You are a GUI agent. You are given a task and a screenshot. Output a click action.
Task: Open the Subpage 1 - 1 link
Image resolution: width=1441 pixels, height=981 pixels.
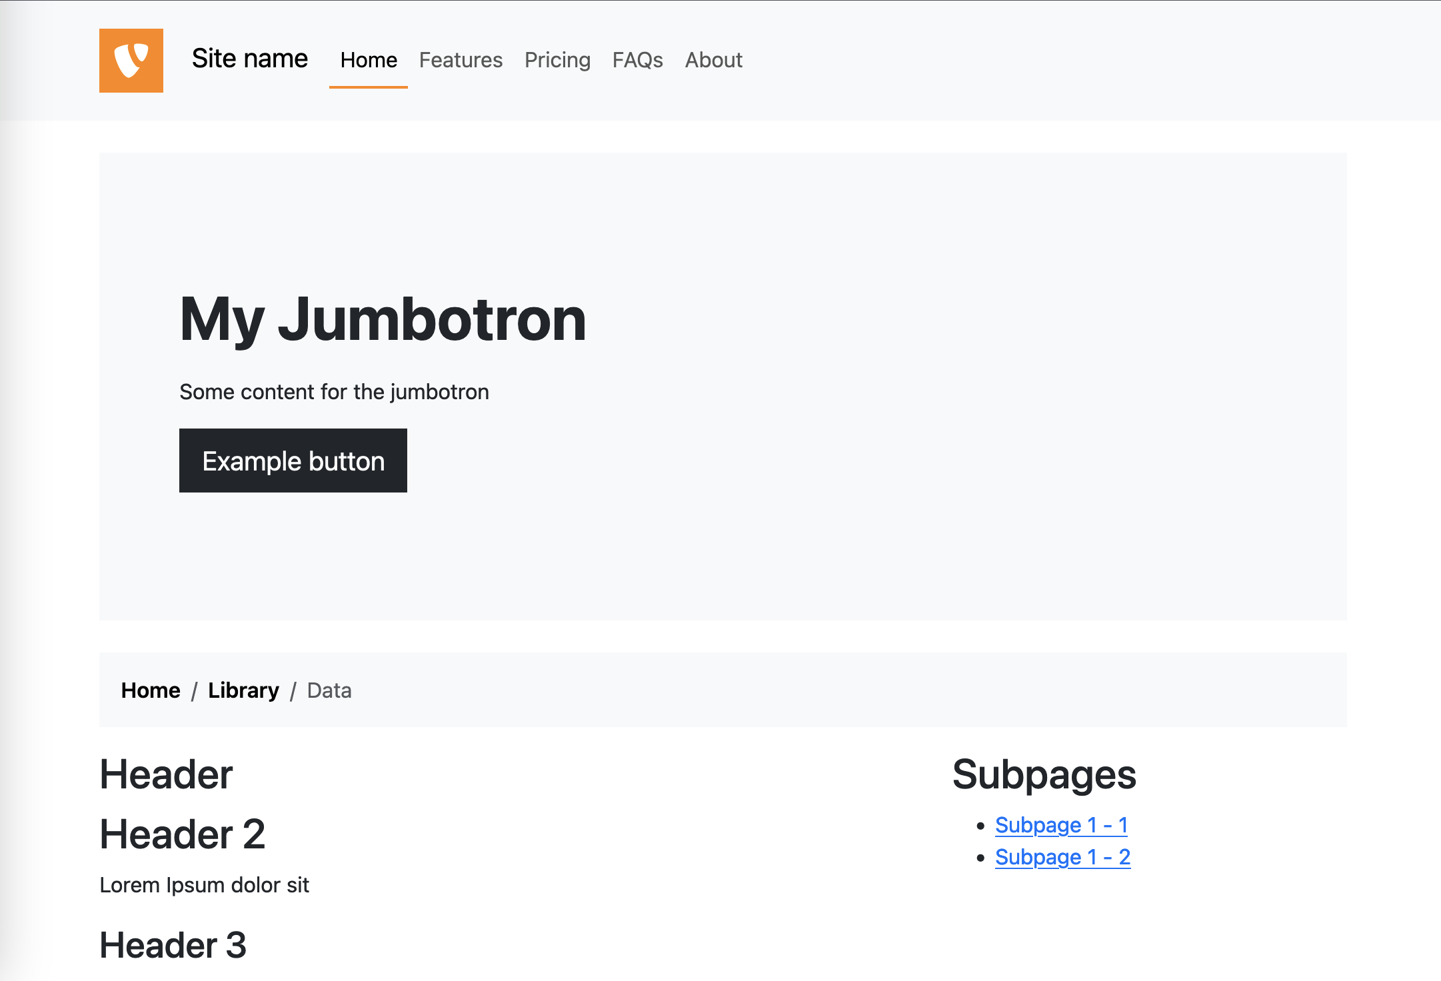coord(1061,825)
